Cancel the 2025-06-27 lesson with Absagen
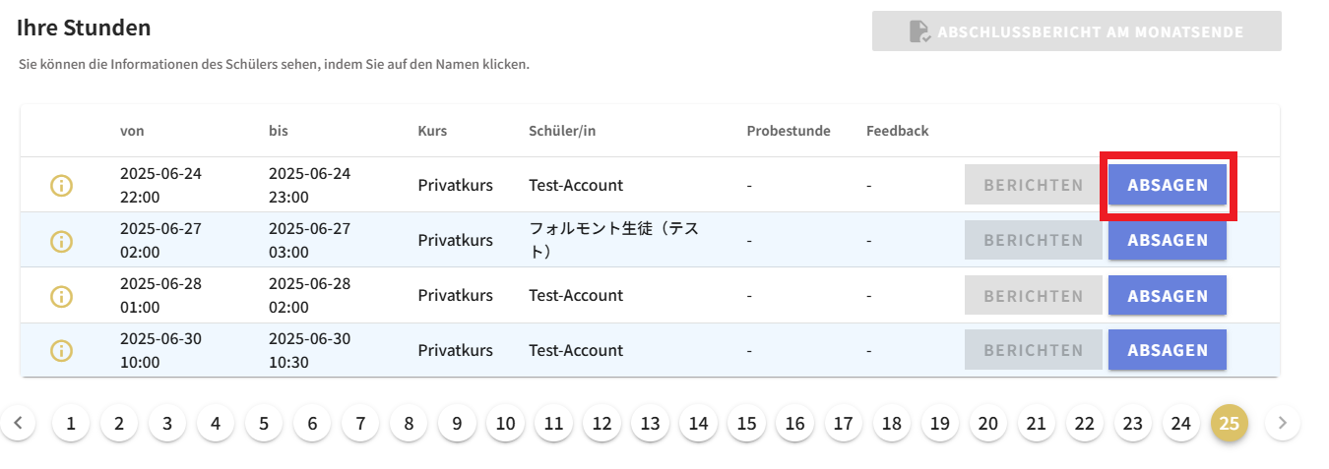 point(1168,240)
